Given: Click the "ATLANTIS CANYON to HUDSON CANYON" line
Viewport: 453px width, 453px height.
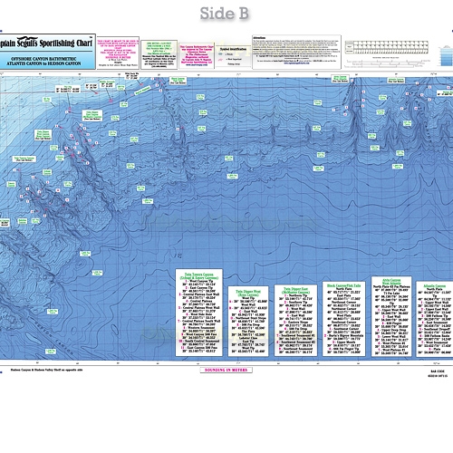Looking at the screenshot, I should (43, 63).
